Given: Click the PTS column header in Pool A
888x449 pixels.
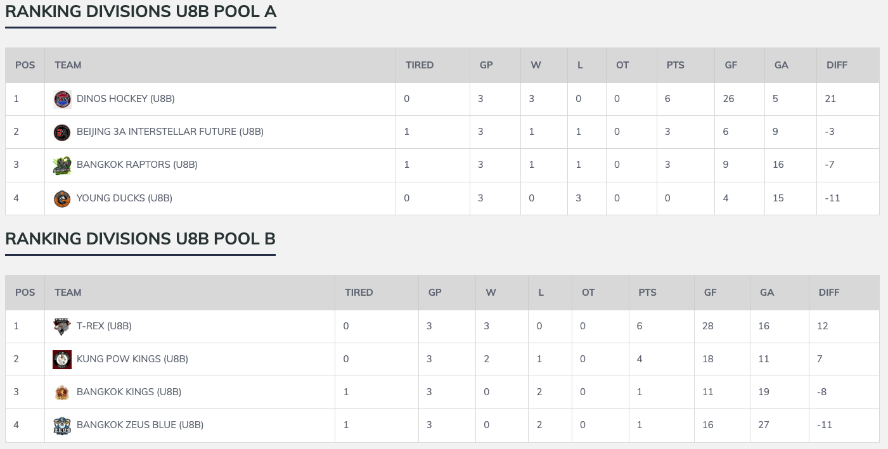Looking at the screenshot, I should coord(675,65).
